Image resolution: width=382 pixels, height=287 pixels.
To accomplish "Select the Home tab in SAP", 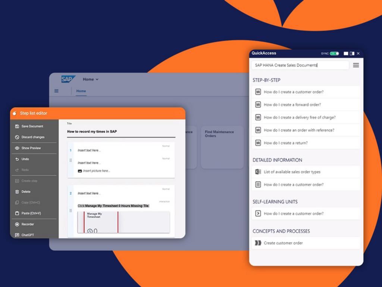I will click(81, 91).
